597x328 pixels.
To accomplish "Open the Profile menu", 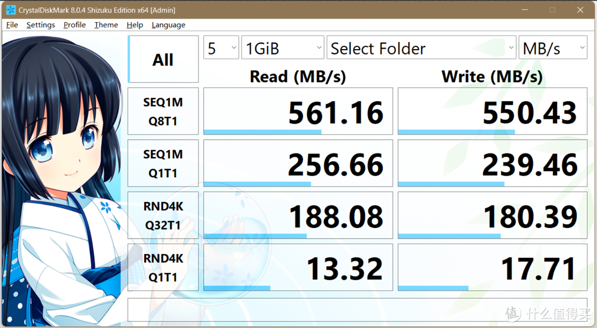I will click(74, 25).
